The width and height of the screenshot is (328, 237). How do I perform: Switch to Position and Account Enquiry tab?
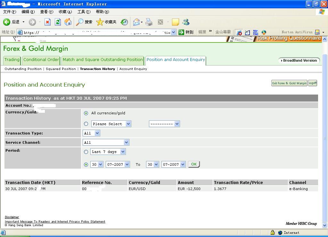[x=176, y=60]
